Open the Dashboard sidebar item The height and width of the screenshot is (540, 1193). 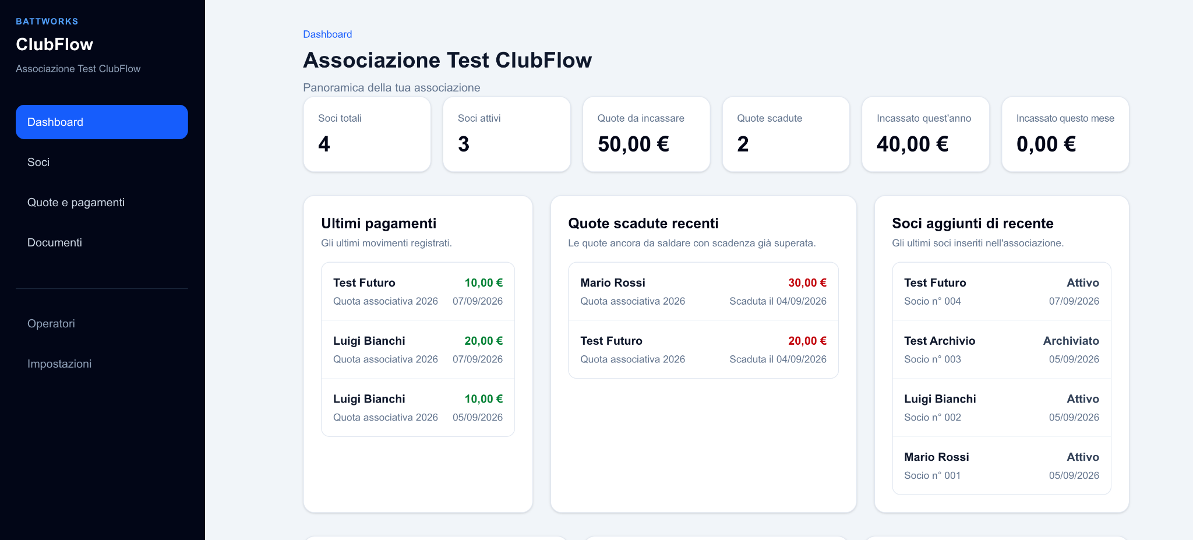click(x=102, y=122)
